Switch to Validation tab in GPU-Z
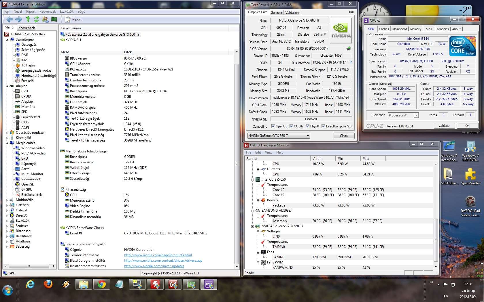Viewport: 484px width, 302px height. (x=292, y=12)
